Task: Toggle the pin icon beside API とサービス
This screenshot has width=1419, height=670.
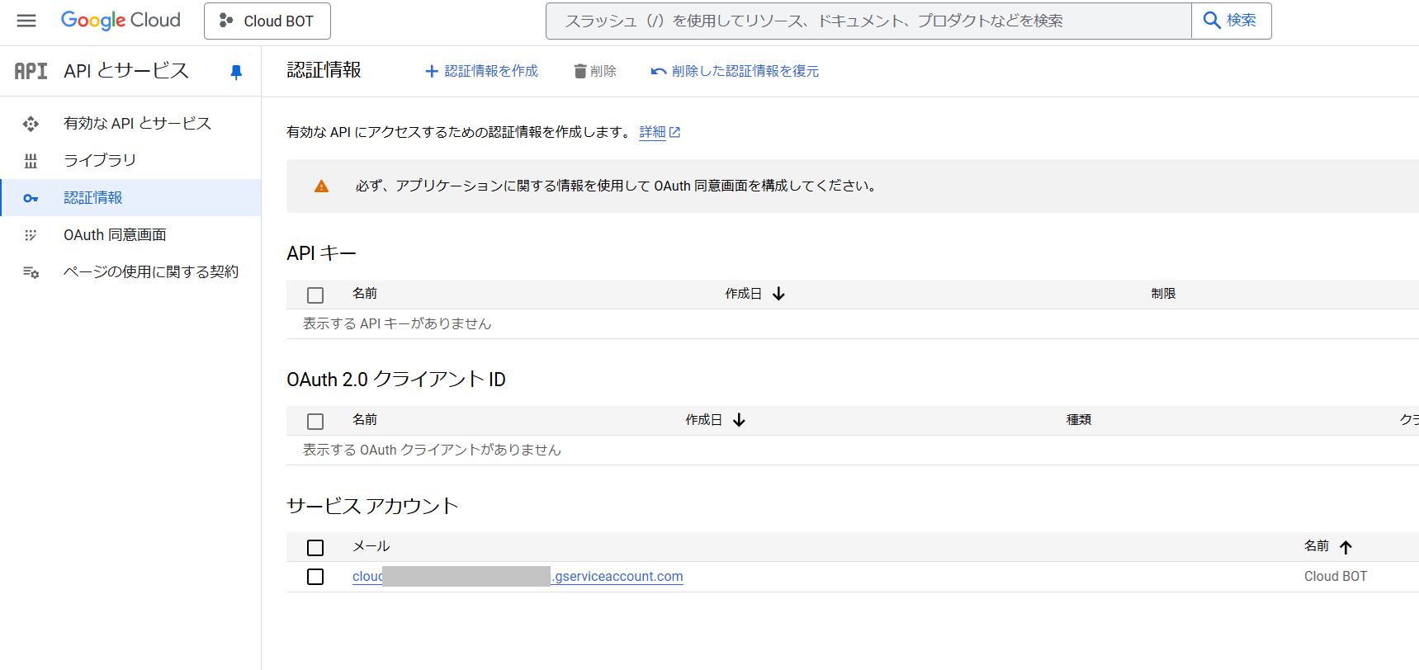Action: pyautogui.click(x=236, y=73)
